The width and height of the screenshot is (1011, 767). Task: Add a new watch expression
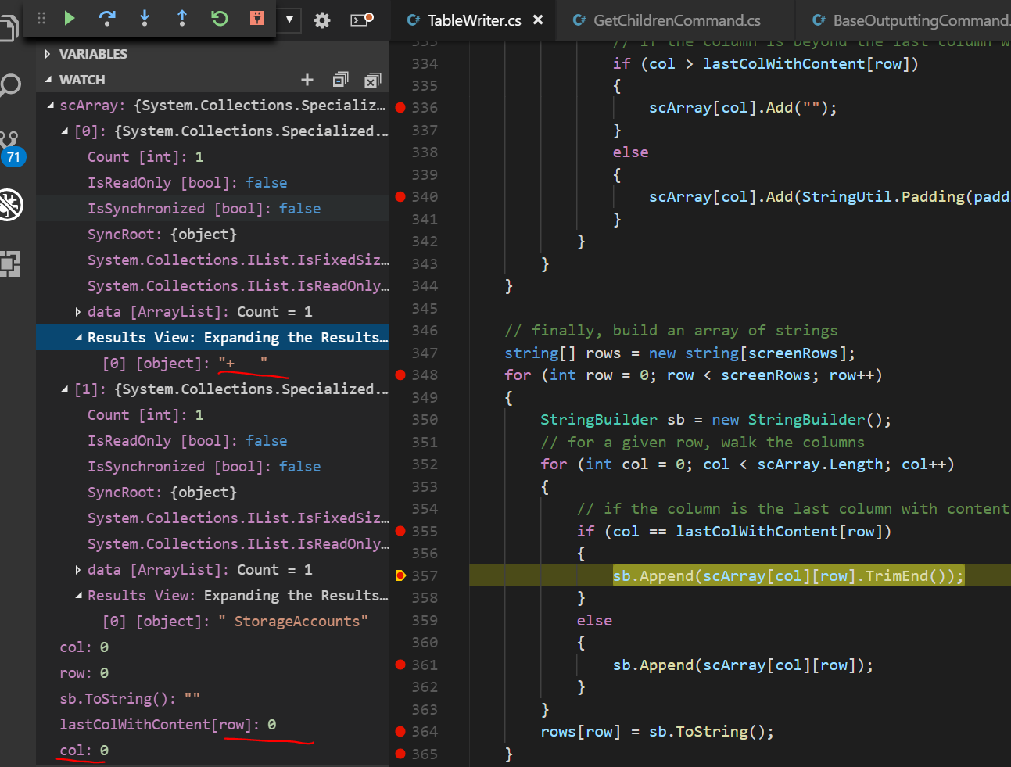307,80
